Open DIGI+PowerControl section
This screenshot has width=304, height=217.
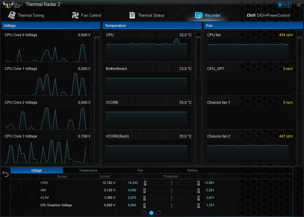[273, 15]
